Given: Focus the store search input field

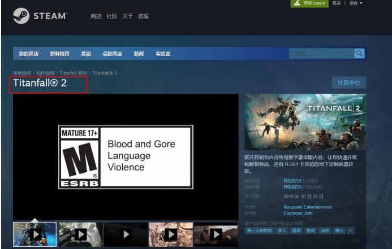Looking at the screenshot, I should click(x=322, y=54).
